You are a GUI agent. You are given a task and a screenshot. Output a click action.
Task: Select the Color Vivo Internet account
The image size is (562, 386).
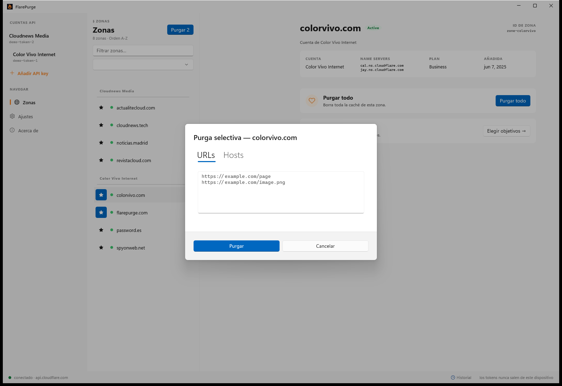pos(34,57)
